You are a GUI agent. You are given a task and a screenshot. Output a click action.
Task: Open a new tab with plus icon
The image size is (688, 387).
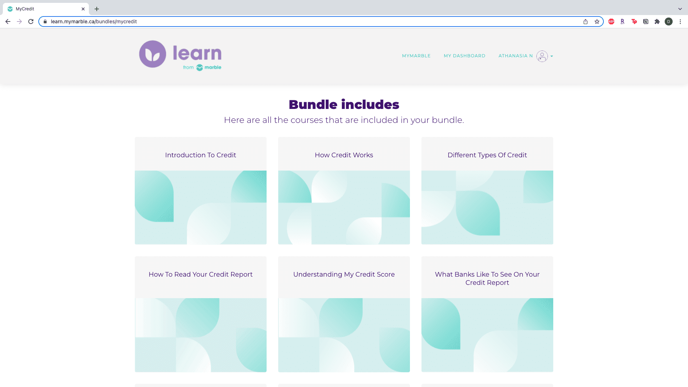point(97,9)
